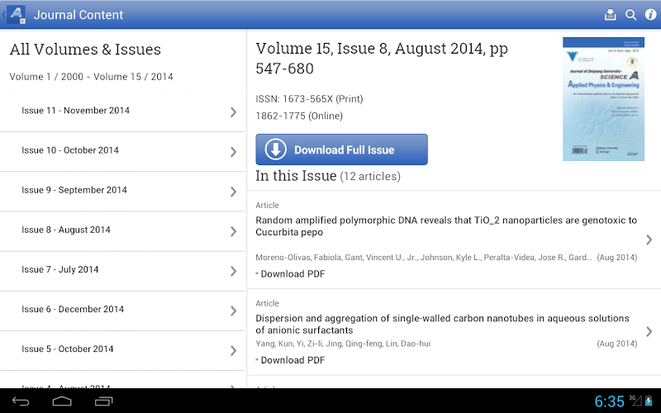The height and width of the screenshot is (413, 661).
Task: Download PDF of the carbon nanotubes article
Action: pos(292,360)
